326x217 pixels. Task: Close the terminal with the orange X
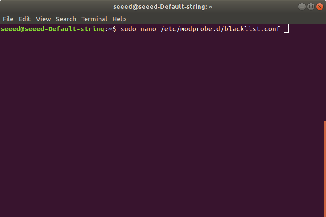point(320,7)
